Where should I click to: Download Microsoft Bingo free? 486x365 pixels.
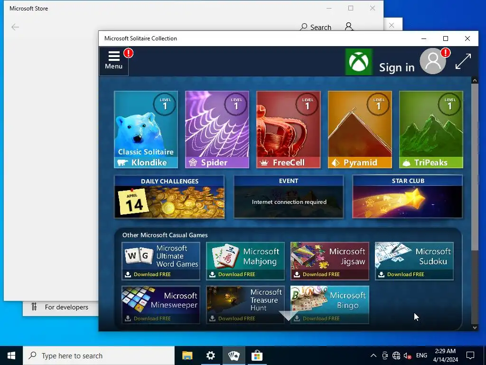(330, 305)
